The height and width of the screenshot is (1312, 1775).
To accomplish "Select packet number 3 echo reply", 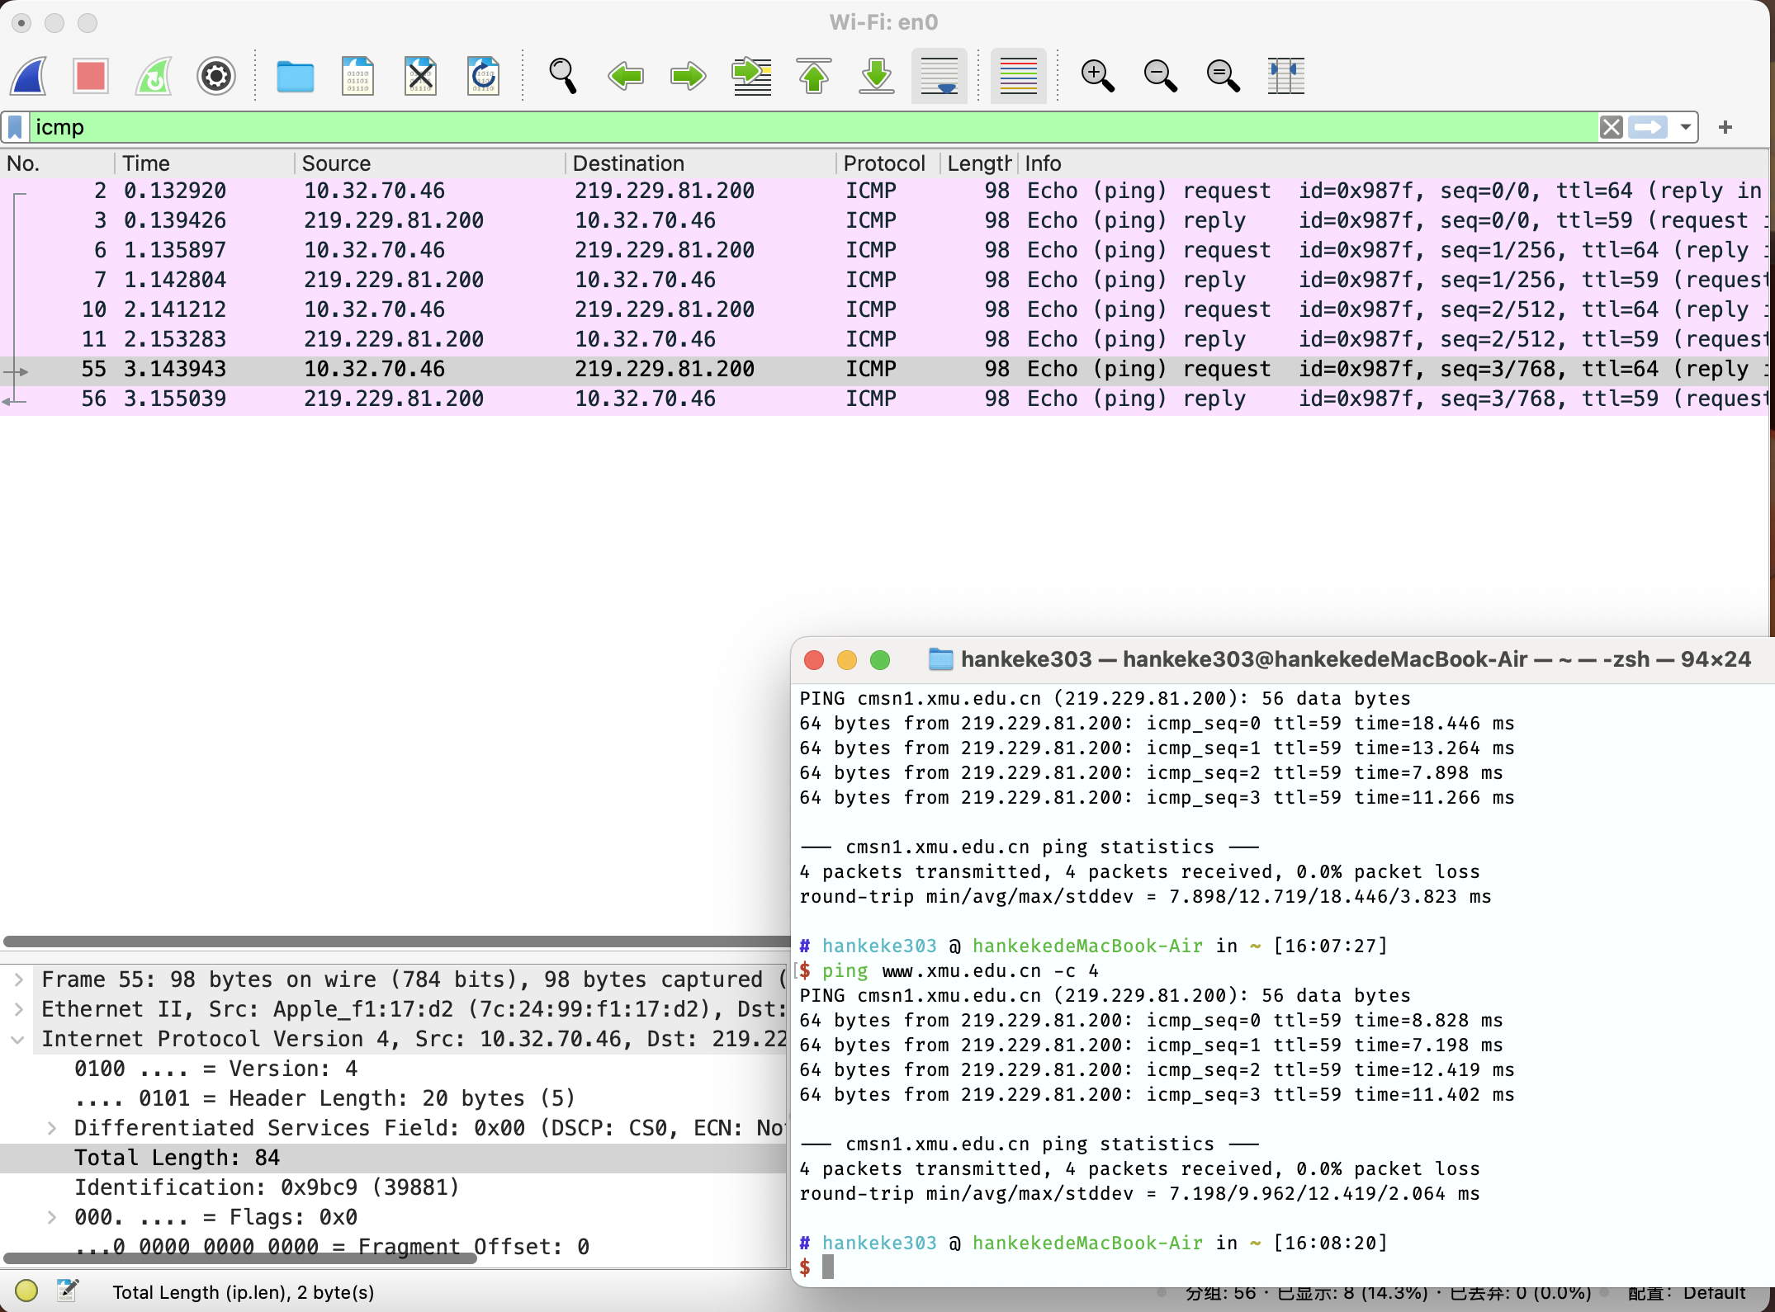I will click(x=884, y=220).
